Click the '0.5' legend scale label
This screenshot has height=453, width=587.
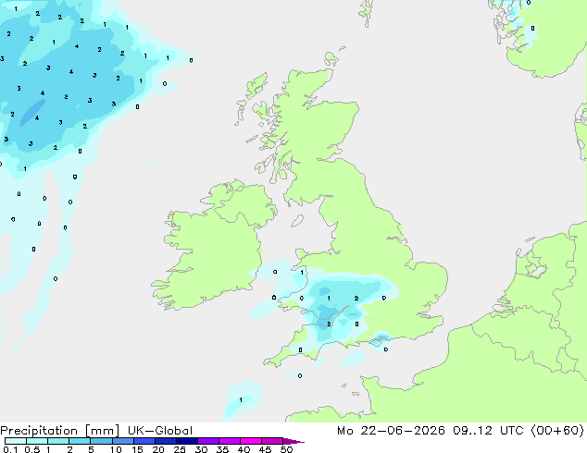coord(32,449)
